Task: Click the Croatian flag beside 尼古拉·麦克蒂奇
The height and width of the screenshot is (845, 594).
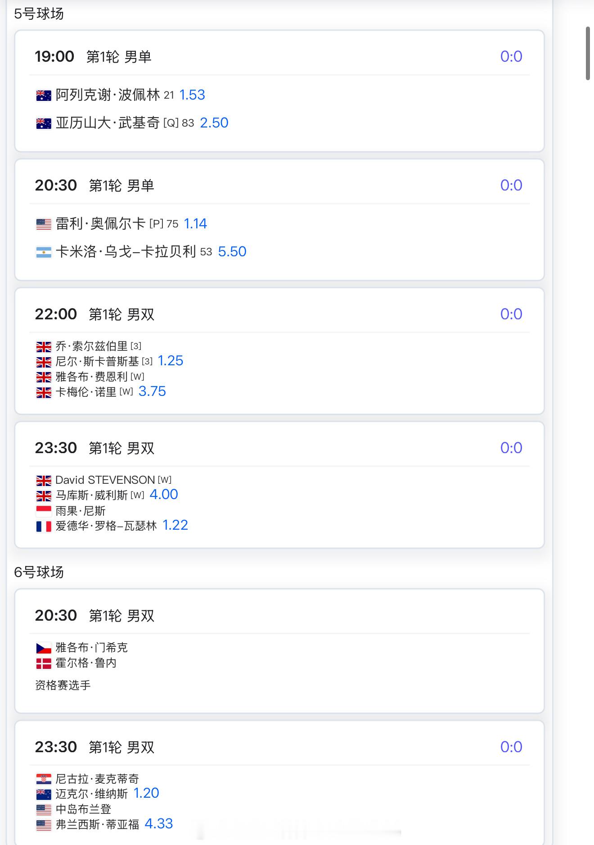Action: coord(44,779)
